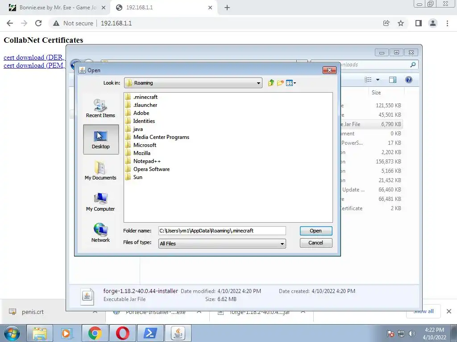Expand the Files of type dropdown
The image size is (457, 342).
click(x=282, y=244)
